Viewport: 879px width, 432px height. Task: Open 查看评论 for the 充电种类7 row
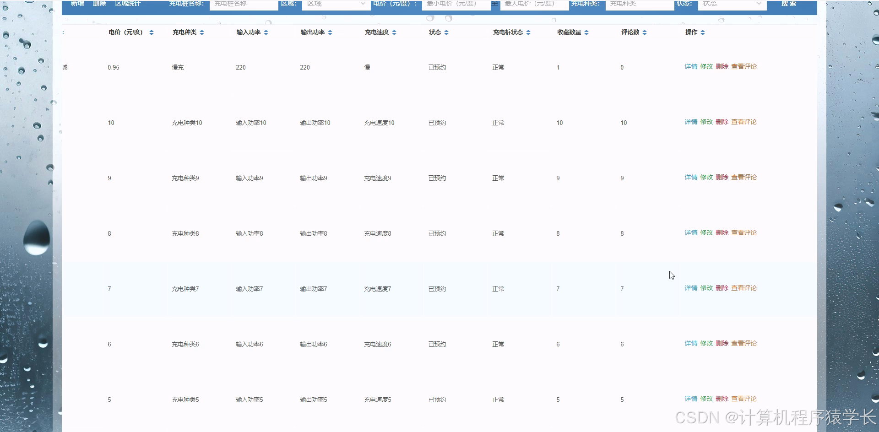click(744, 288)
